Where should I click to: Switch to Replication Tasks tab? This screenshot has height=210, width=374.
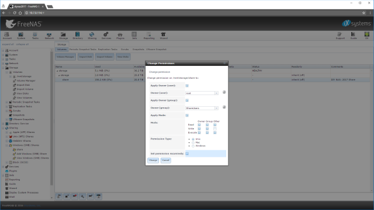[108, 49]
